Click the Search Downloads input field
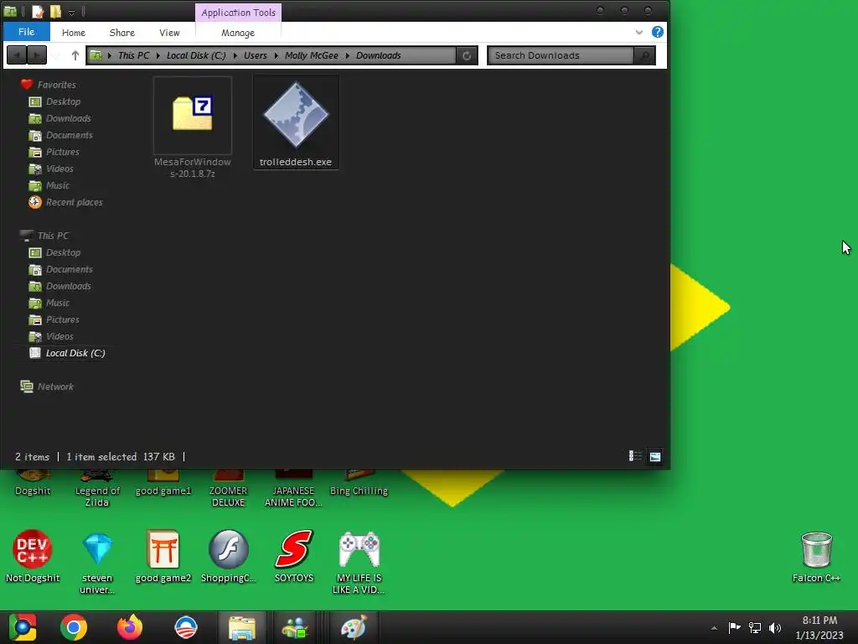This screenshot has width=858, height=644. [x=561, y=55]
